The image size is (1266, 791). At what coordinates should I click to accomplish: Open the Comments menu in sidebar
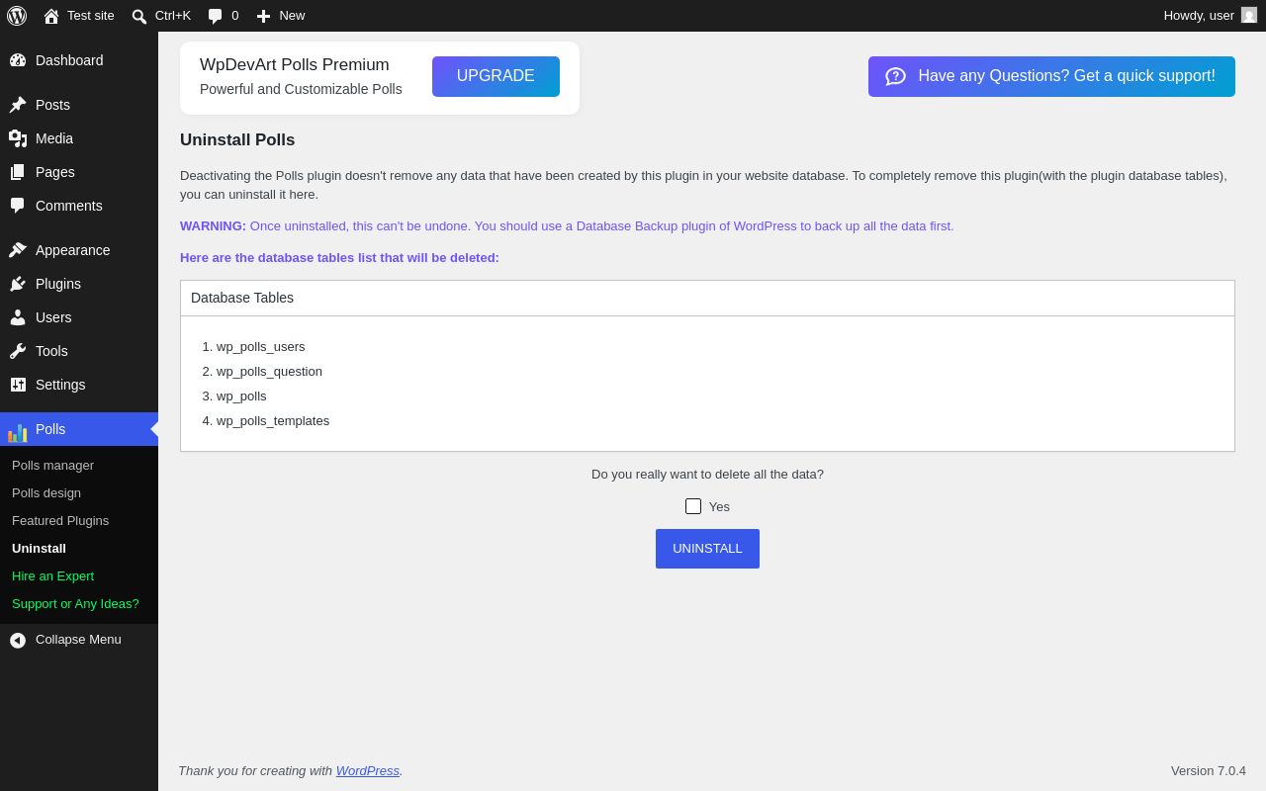click(79, 206)
